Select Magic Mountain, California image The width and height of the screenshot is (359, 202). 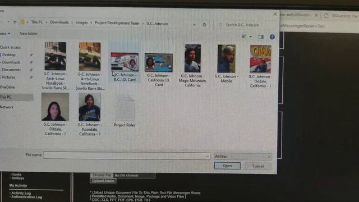click(192, 58)
